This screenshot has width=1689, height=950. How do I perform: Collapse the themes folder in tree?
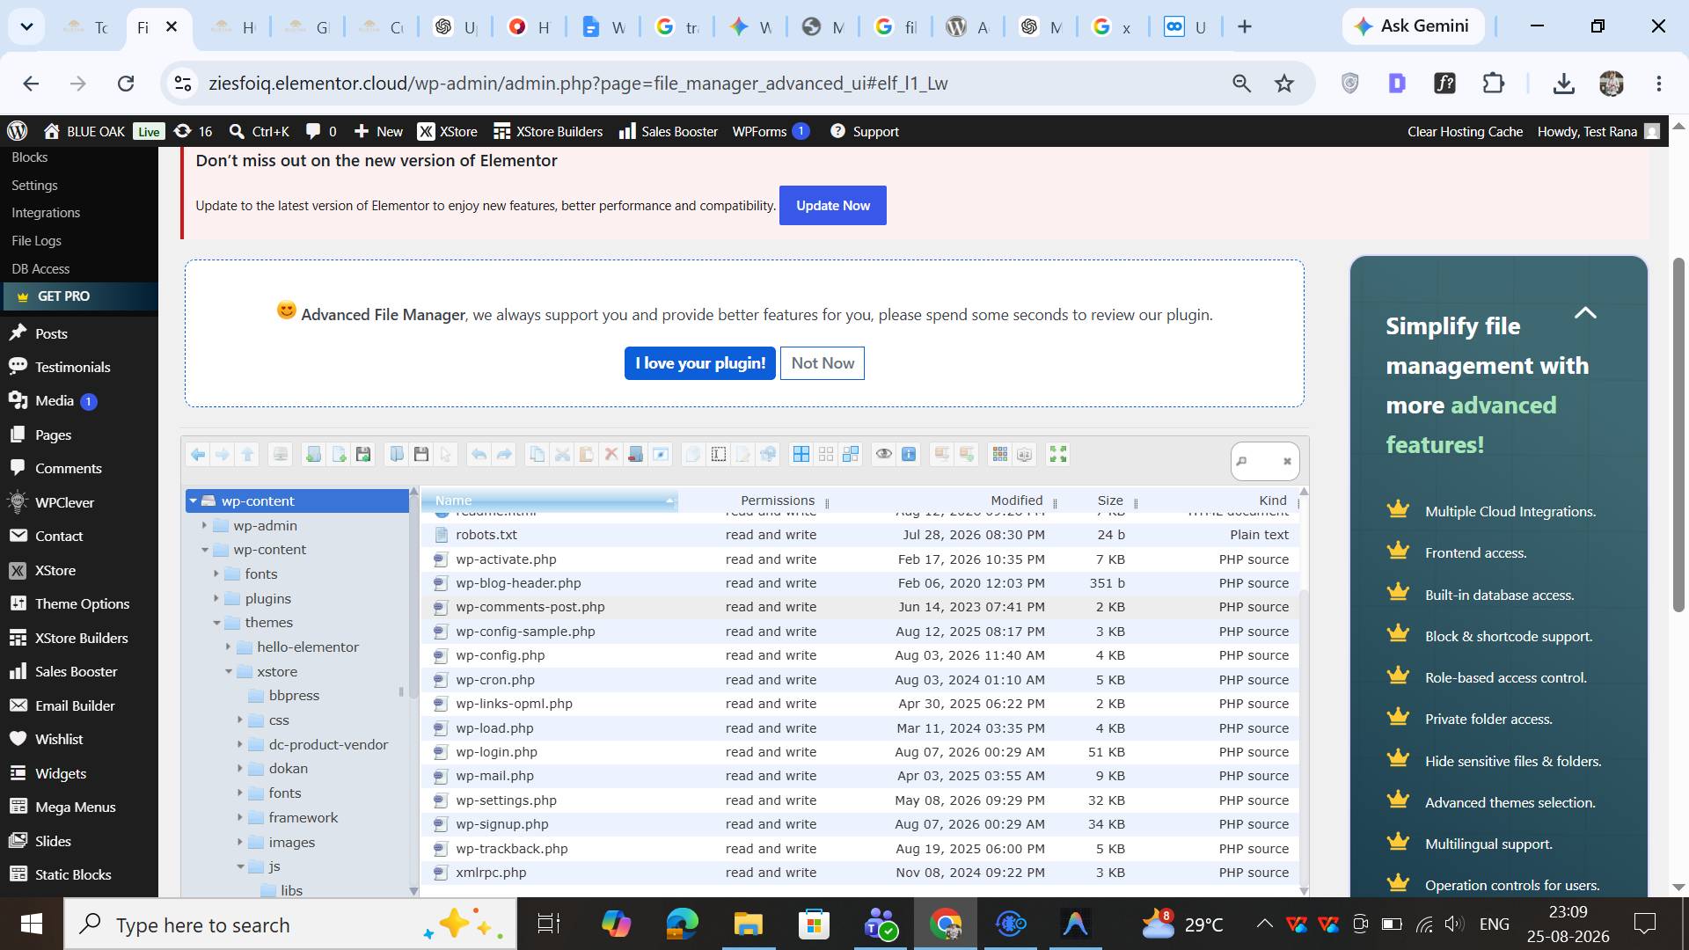216,623
